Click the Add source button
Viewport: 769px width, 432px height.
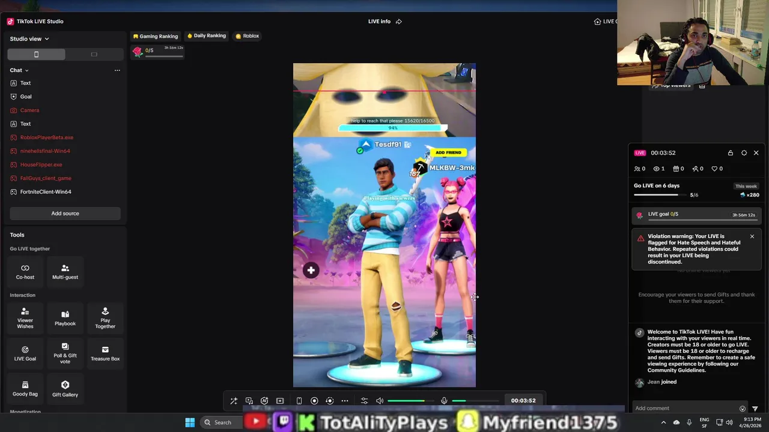(65, 214)
